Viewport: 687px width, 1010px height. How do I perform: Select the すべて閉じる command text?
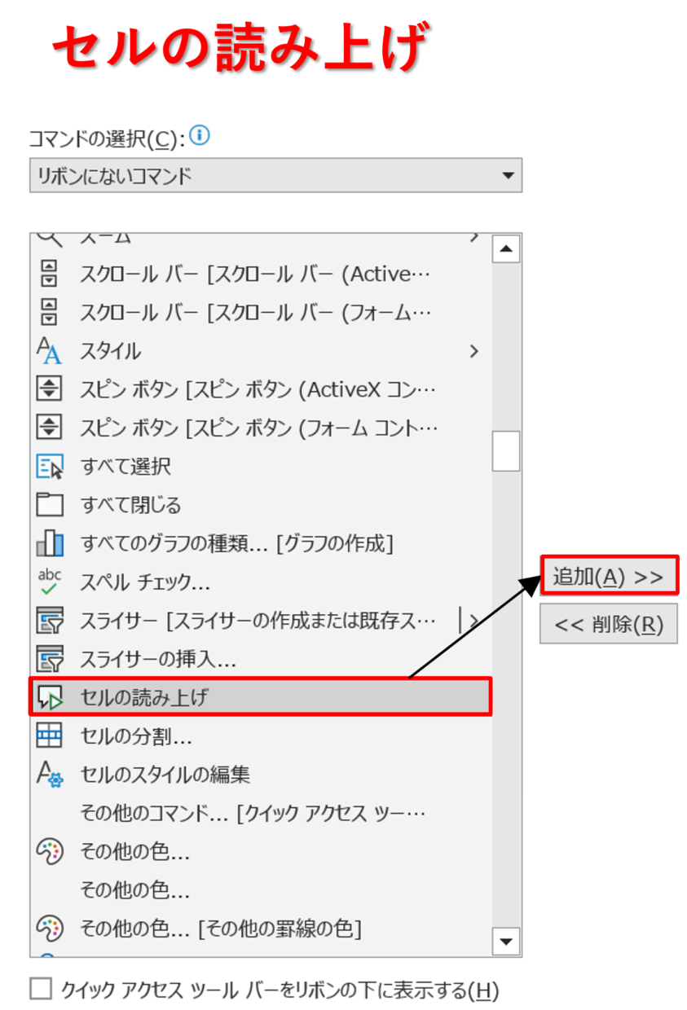(130, 505)
